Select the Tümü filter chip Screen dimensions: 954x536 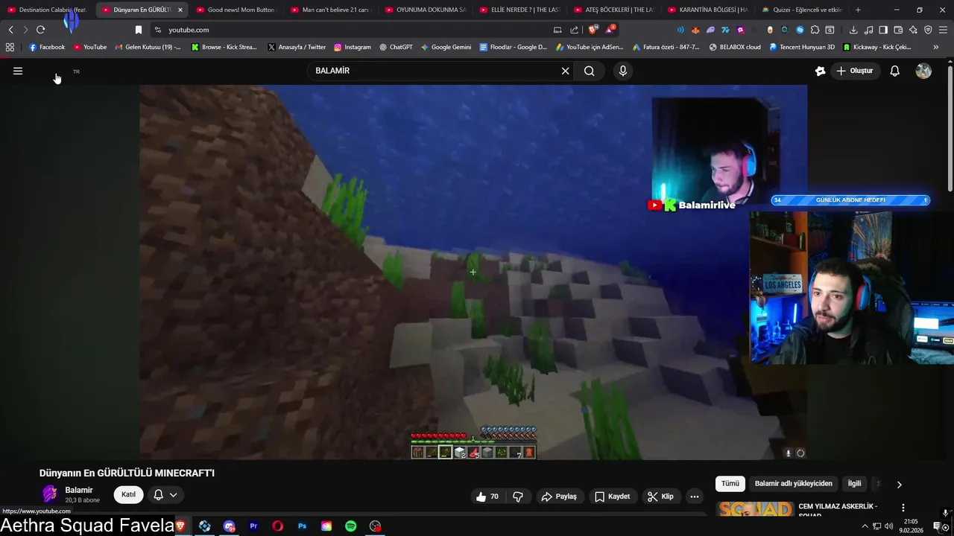[730, 484]
